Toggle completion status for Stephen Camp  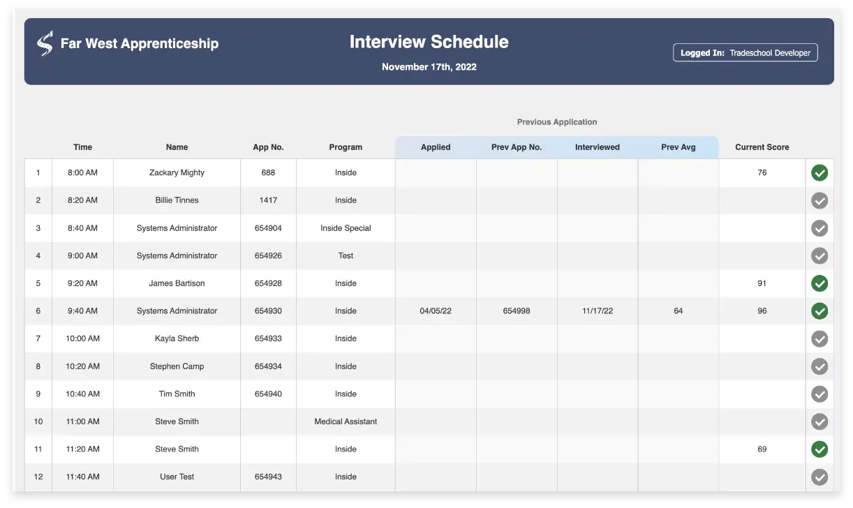point(819,366)
